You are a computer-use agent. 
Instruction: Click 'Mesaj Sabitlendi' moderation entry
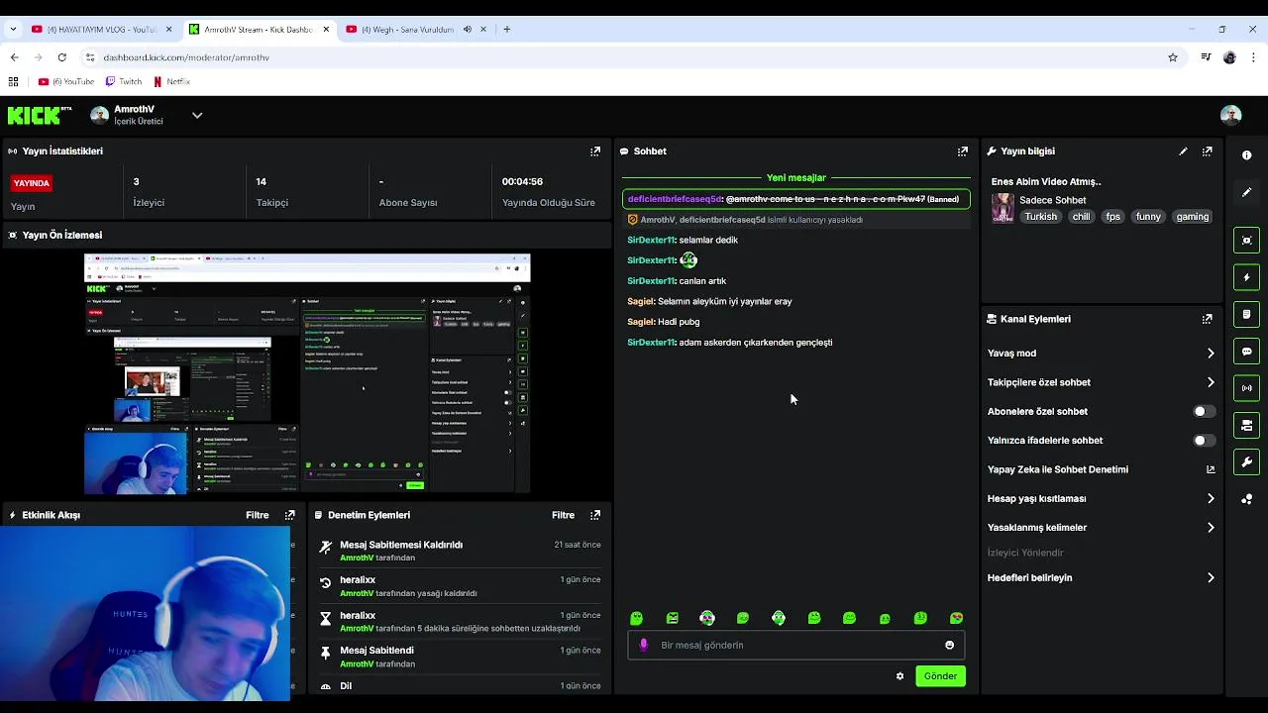[461, 657]
